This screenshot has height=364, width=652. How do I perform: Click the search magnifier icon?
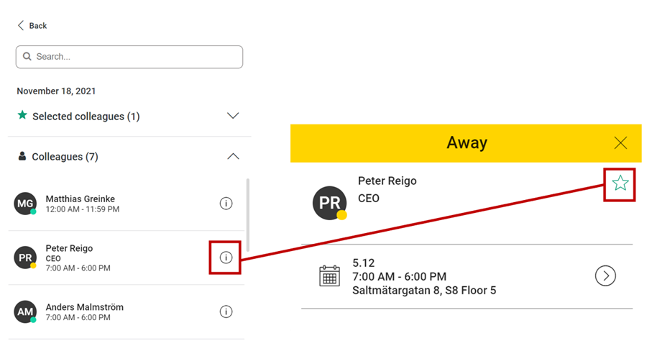[27, 57]
